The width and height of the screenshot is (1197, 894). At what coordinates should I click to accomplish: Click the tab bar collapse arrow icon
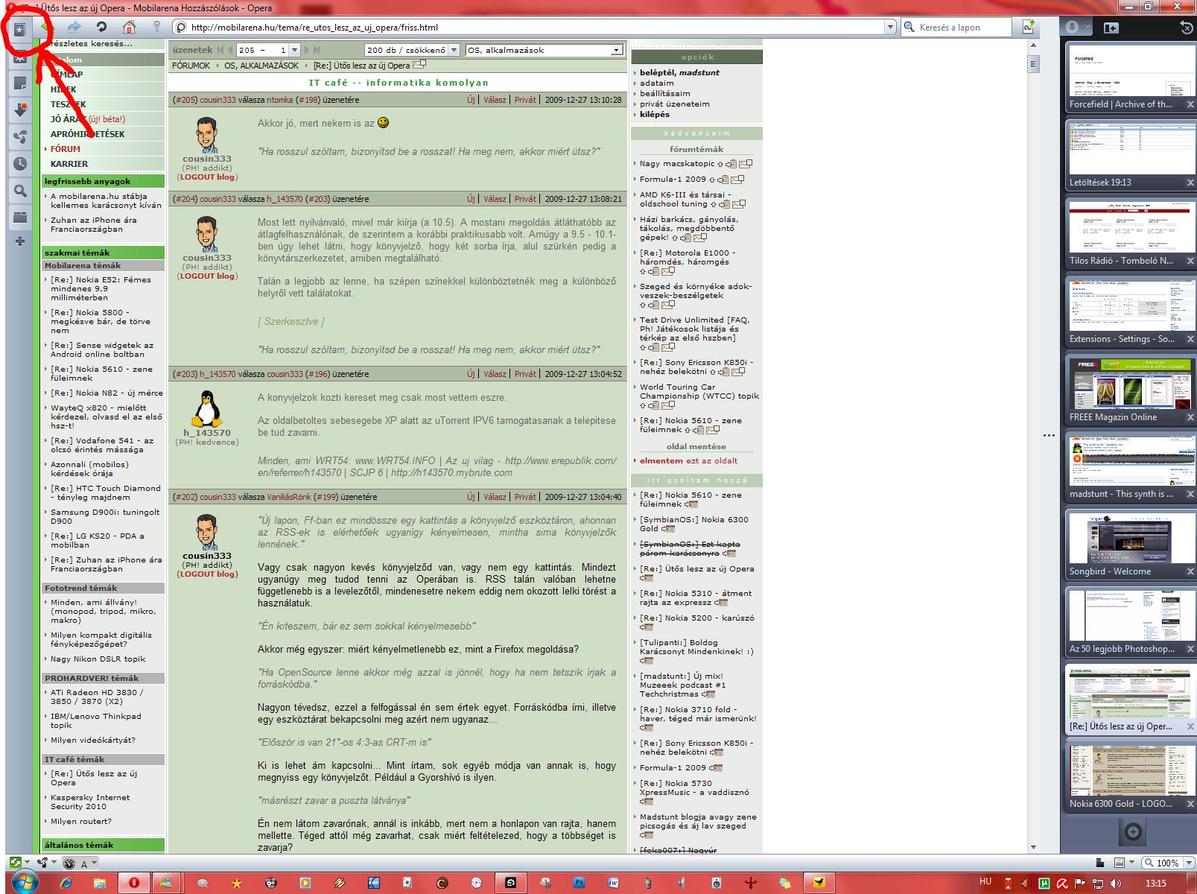point(1111,28)
